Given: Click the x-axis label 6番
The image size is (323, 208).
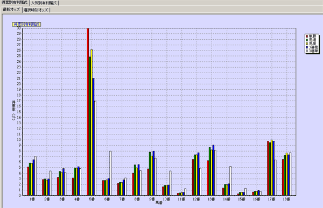Looking at the screenshot, I should pos(107,199).
